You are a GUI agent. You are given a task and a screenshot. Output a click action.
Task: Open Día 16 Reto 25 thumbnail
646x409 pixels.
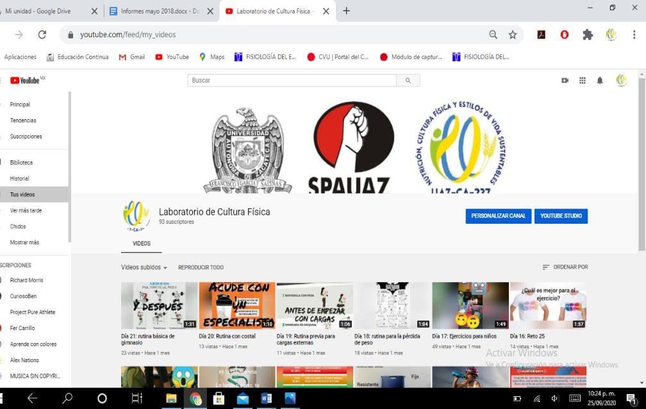point(548,306)
